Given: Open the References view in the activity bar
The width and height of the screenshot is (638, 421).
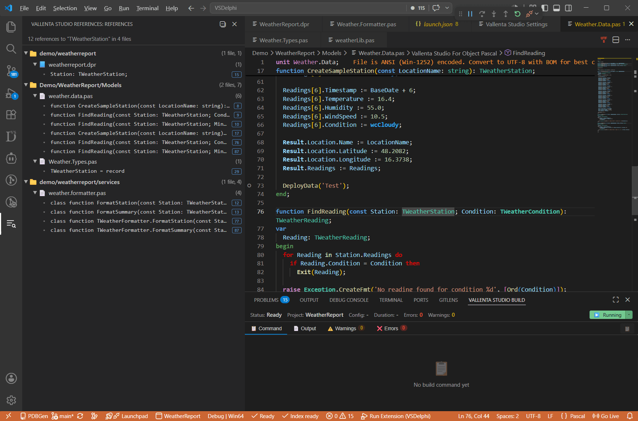Looking at the screenshot, I should (x=11, y=224).
